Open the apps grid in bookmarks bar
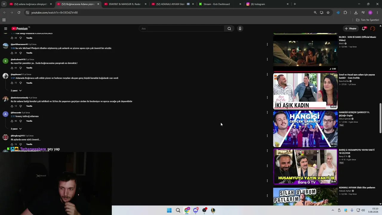 click(4, 20)
